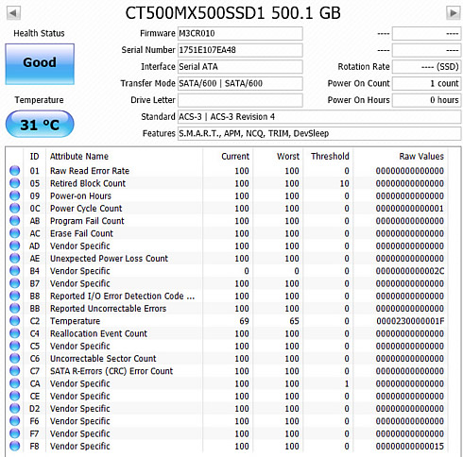Viewport: 463px width, 457px height.
Task: Select the Reported Uncorrectable Errors row
Action: tap(227, 309)
